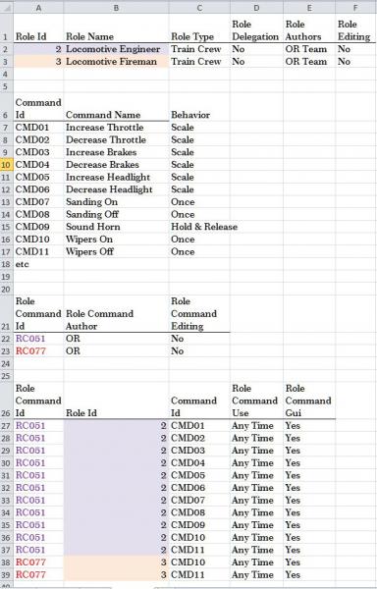
Task: Select 'CMD01' in row 27
Action: pos(199,426)
